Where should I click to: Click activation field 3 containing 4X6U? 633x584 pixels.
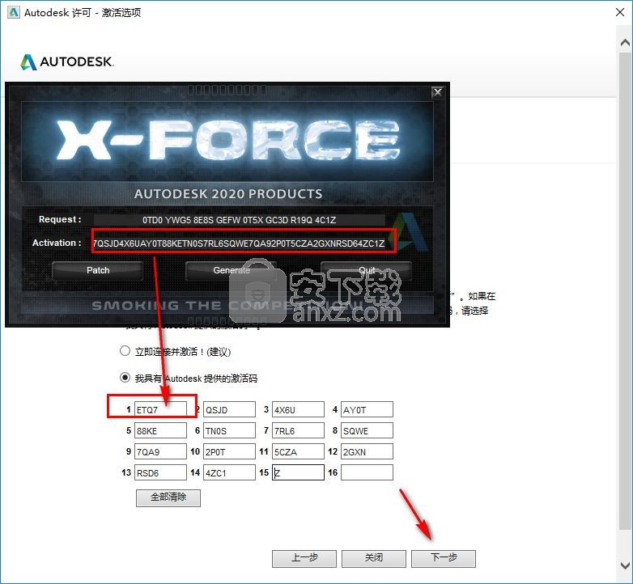(298, 409)
